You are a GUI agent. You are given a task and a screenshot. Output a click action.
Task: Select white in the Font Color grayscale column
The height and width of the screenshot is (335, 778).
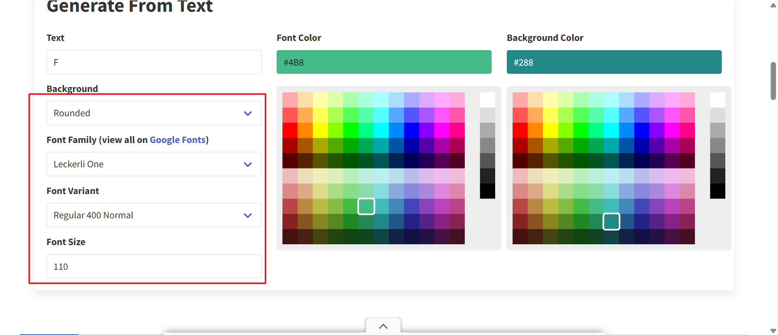[x=487, y=100]
